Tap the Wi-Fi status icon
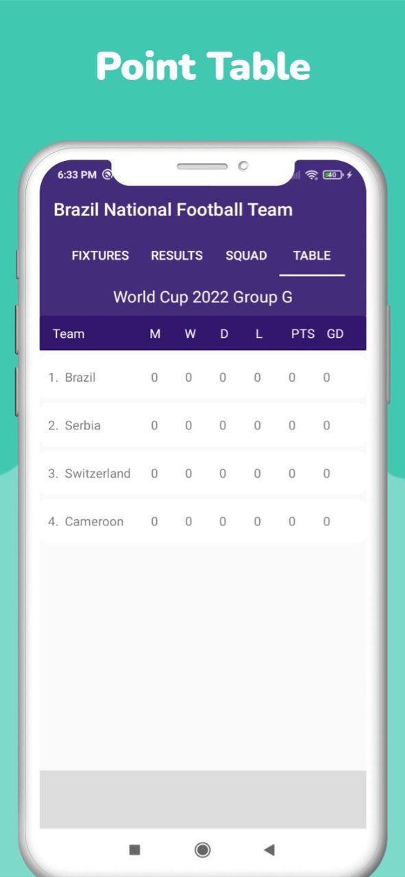The height and width of the screenshot is (877, 405). [310, 175]
